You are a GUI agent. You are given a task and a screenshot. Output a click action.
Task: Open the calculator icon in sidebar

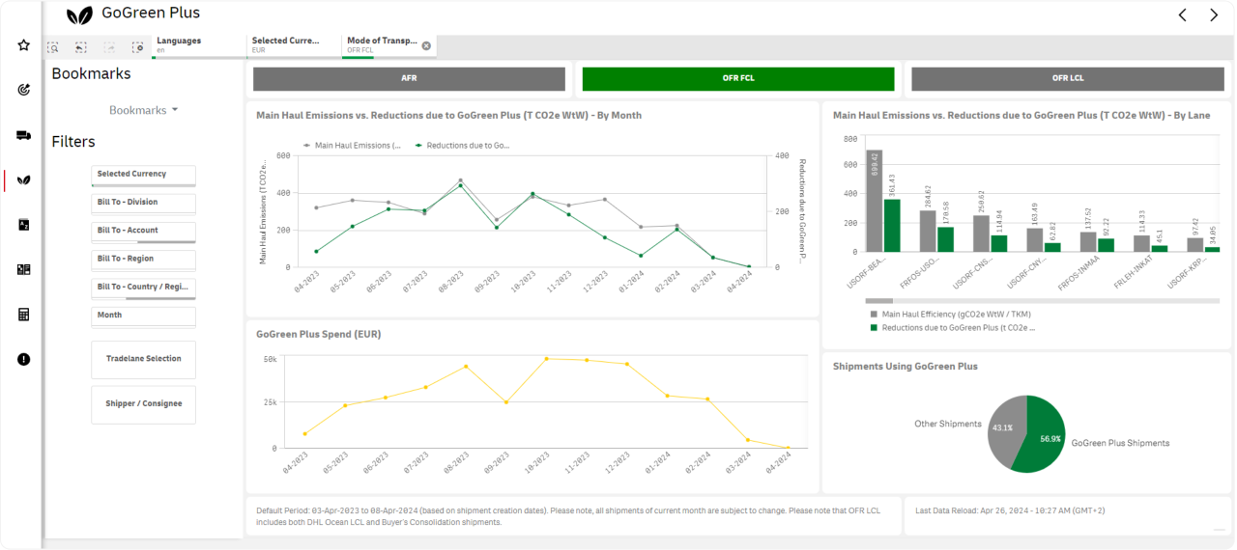[x=24, y=314]
